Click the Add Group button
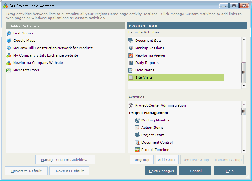The height and width of the screenshot is (181, 252). pos(167,160)
